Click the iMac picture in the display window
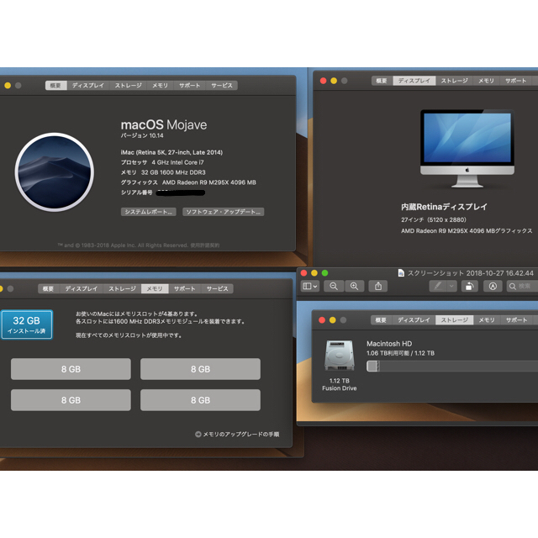 click(467, 149)
